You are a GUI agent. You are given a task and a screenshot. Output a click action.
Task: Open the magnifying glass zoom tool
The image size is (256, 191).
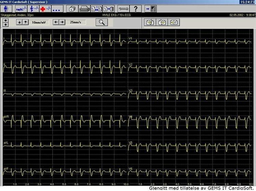pos(102,22)
